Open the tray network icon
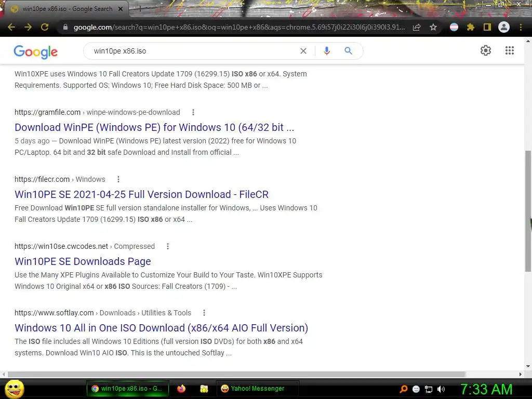 (429, 389)
